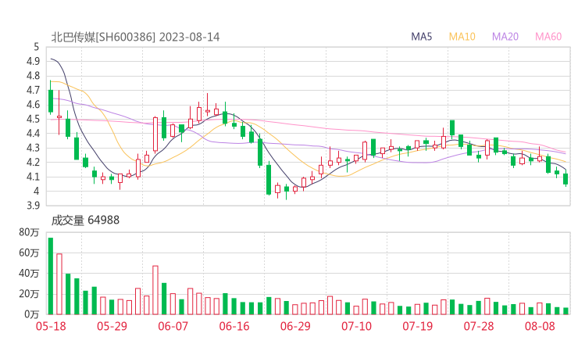The image size is (578, 344).
Task: Click the 60万 volume axis label
Action: 29,253
